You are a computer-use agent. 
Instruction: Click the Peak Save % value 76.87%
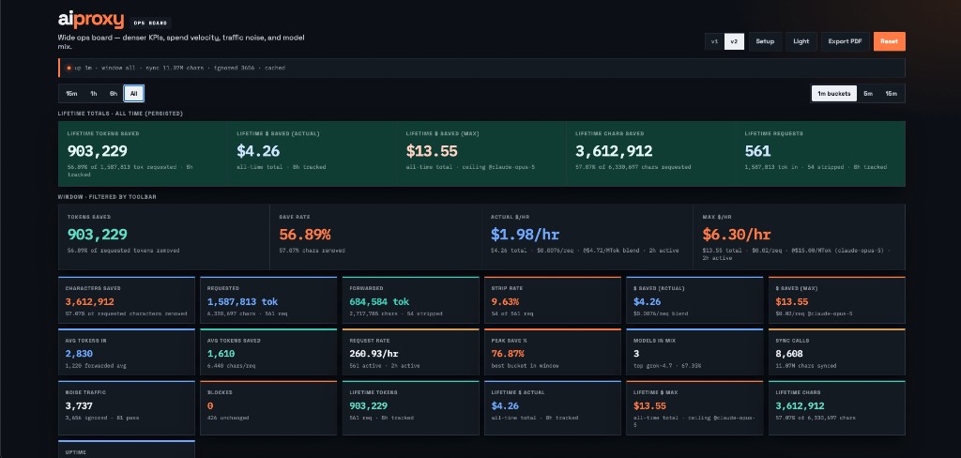(x=508, y=354)
